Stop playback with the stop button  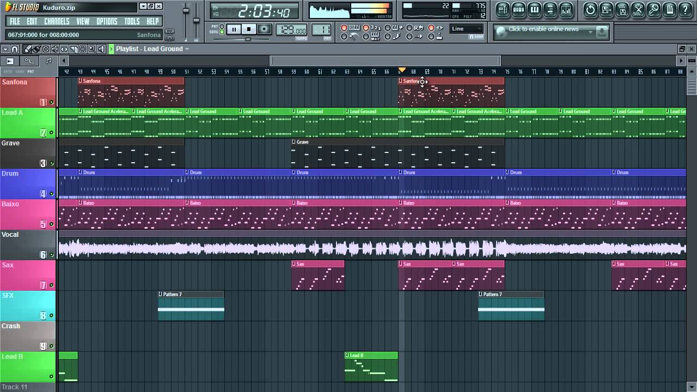[249, 29]
